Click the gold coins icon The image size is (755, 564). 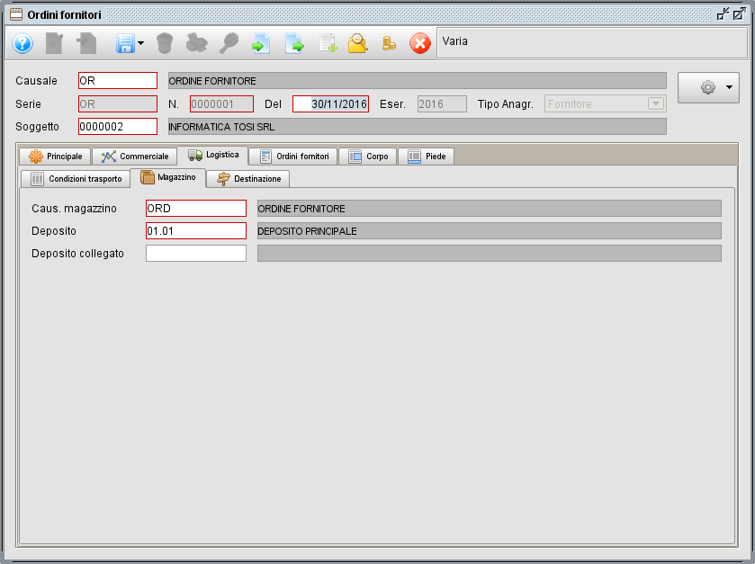tap(389, 43)
